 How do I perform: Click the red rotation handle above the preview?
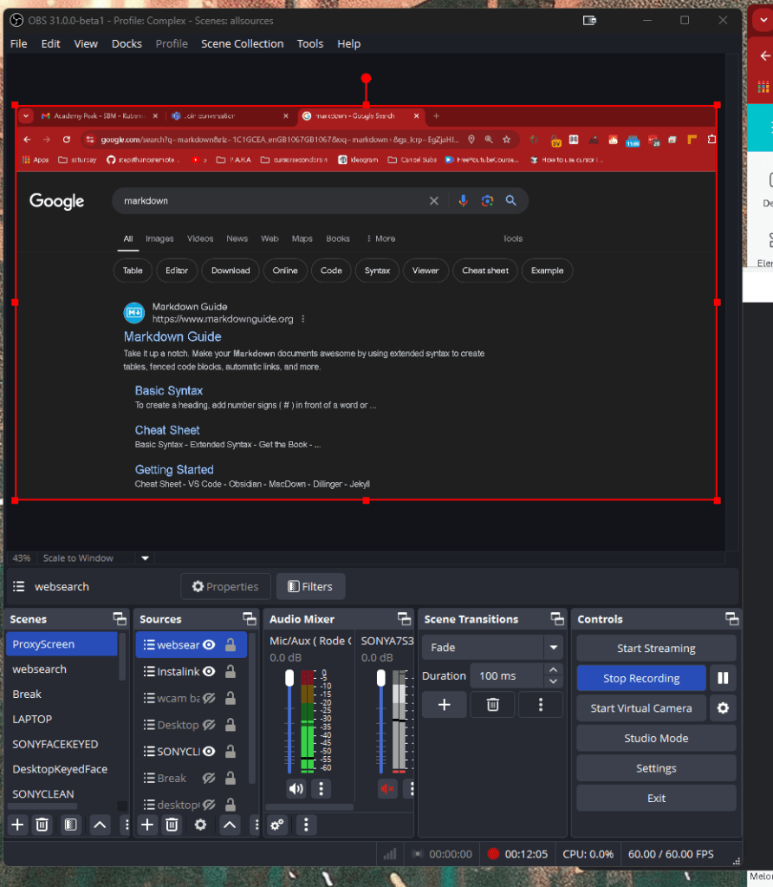click(366, 78)
